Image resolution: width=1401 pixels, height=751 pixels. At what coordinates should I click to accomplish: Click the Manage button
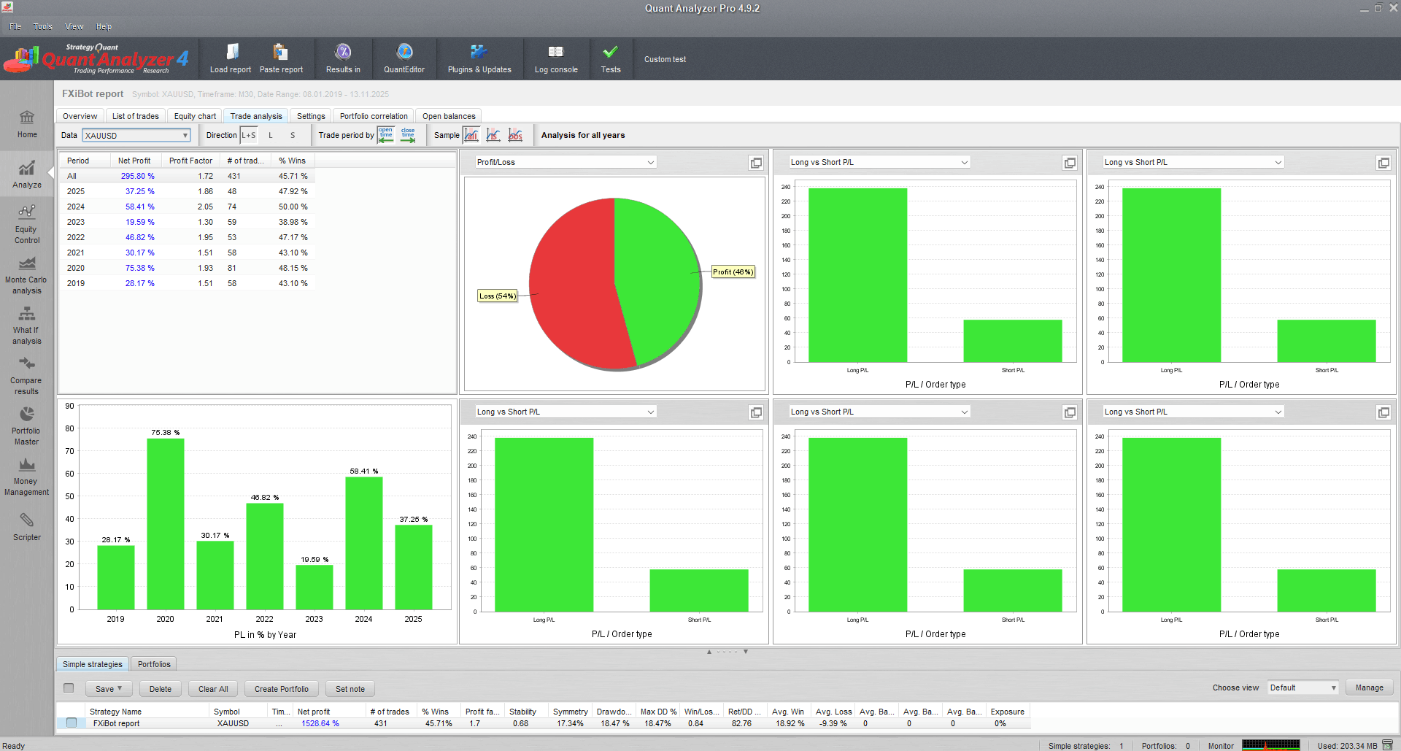[1369, 688]
